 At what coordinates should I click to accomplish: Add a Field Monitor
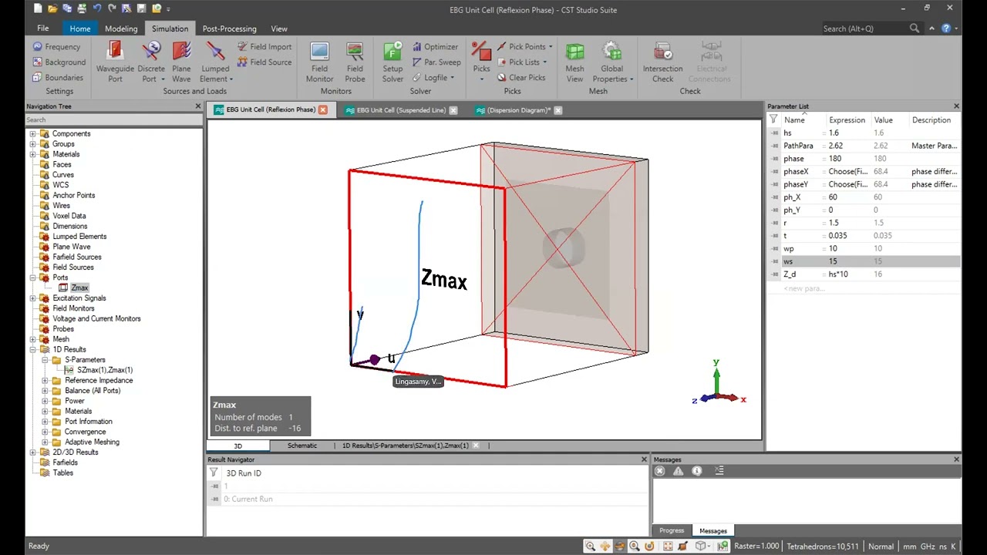pos(319,62)
